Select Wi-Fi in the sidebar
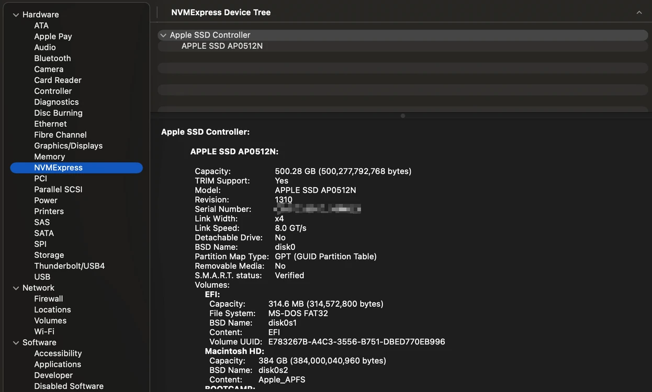652x392 pixels. coord(44,332)
